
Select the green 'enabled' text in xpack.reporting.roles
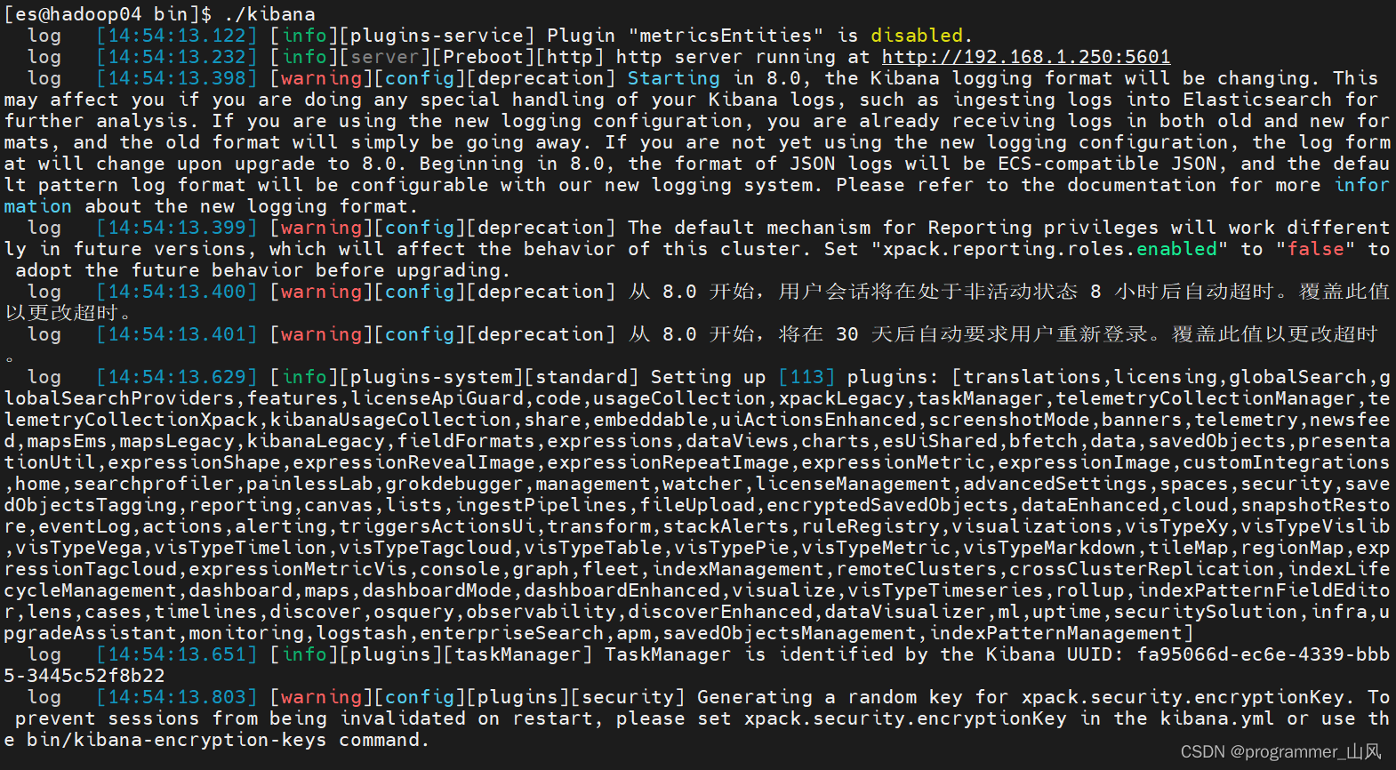[x=1177, y=249]
